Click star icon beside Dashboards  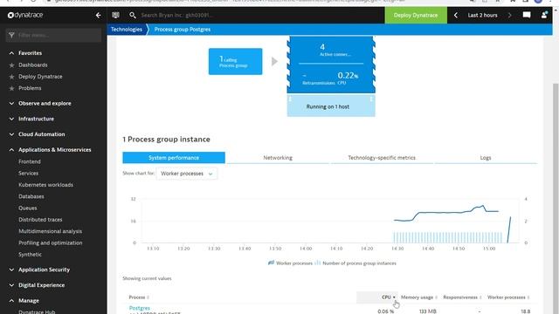[11, 65]
